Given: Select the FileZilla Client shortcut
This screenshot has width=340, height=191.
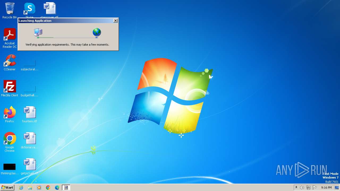Looking at the screenshot, I should pyautogui.click(x=10, y=89).
